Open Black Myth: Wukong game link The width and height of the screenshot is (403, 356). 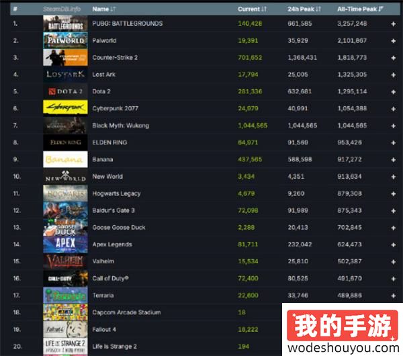(120, 126)
